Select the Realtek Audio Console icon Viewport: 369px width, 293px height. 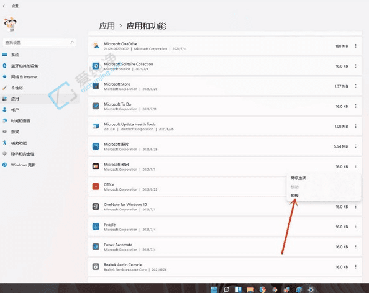[96, 267]
